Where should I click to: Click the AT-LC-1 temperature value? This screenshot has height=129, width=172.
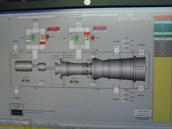(42, 83)
